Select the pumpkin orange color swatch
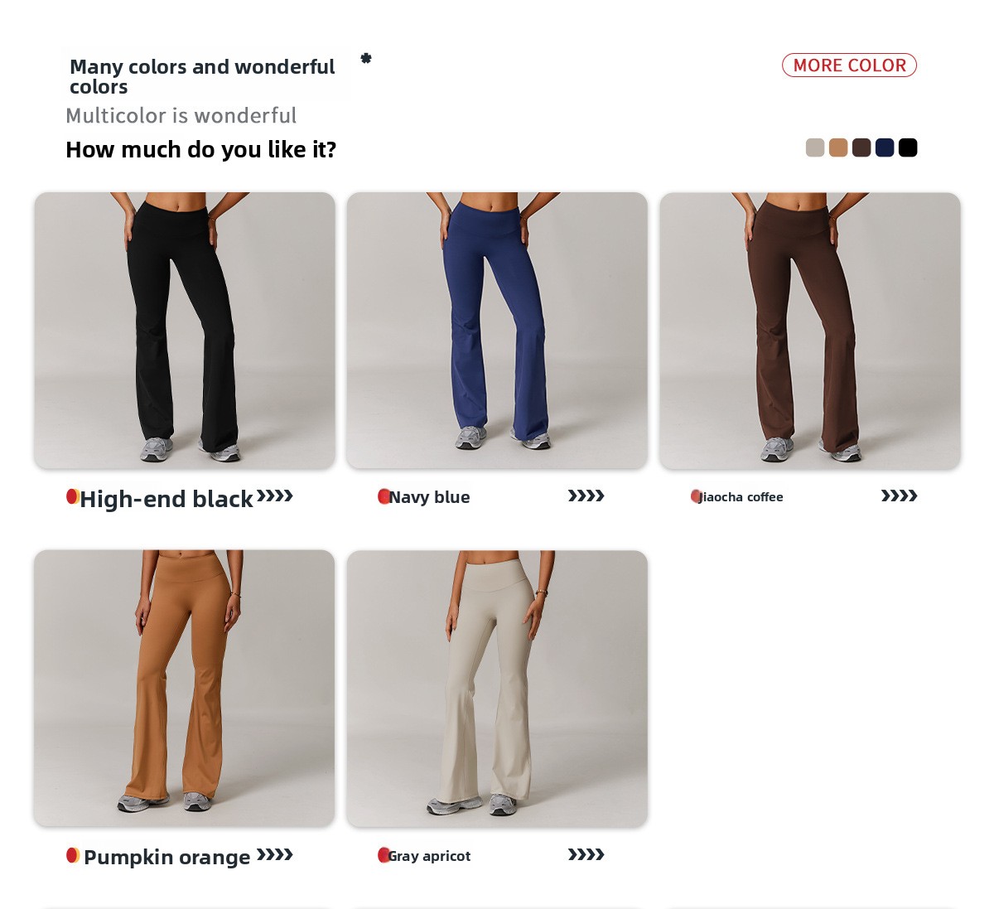The image size is (994, 909). [x=838, y=147]
